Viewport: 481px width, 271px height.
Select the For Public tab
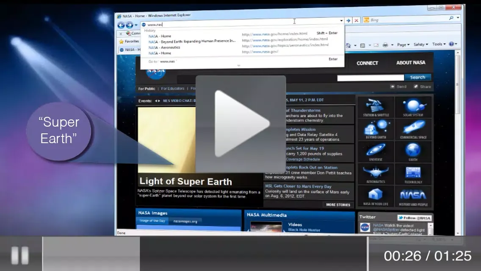(x=147, y=88)
